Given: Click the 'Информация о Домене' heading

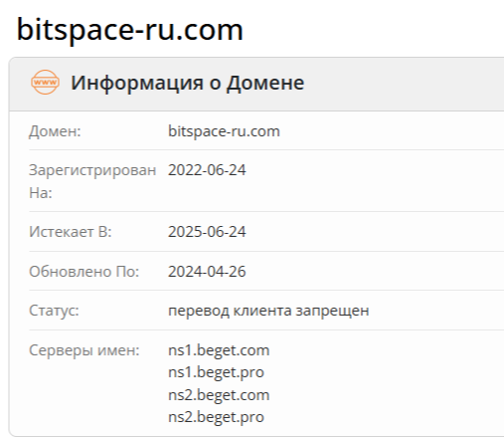Looking at the screenshot, I should (x=187, y=83).
